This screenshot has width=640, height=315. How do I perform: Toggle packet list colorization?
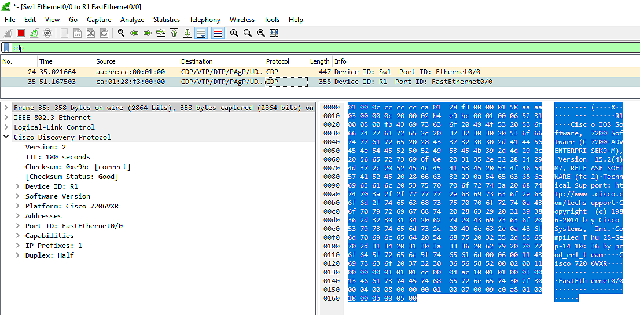(218, 34)
